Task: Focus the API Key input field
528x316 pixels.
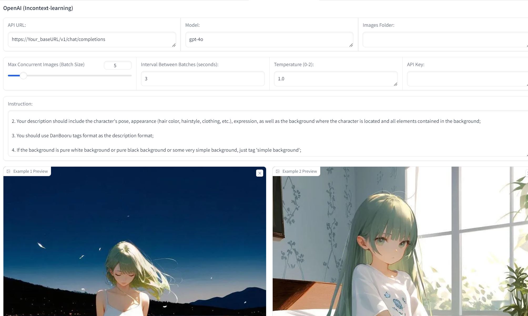Action: point(467,78)
